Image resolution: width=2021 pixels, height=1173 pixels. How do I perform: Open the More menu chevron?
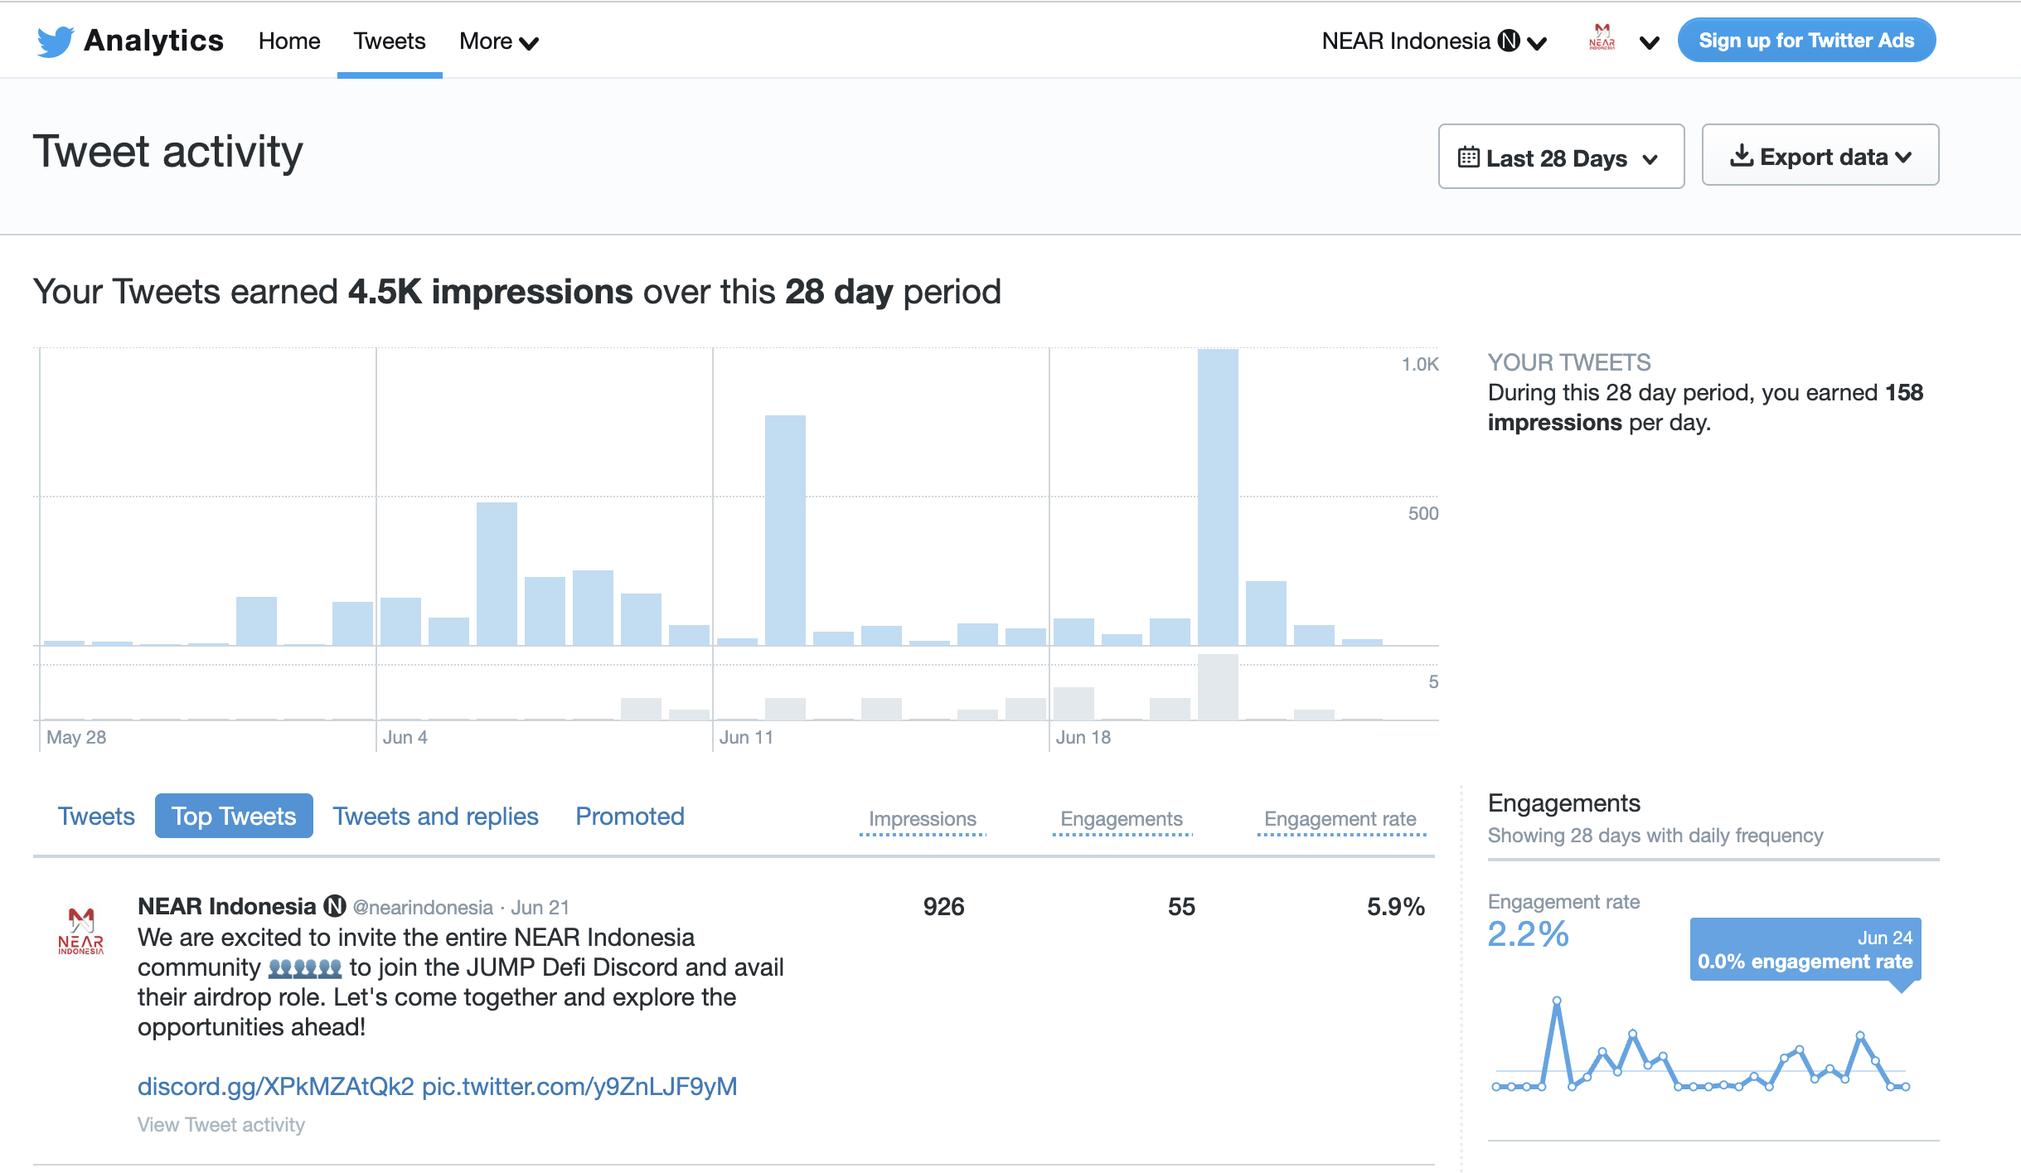529,43
